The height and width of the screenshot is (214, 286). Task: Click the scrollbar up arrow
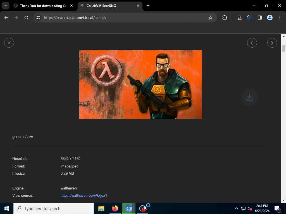coord(283,36)
